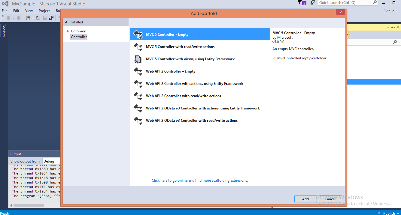Click Sign in
The width and height of the screenshot is (401, 215).
pyautogui.click(x=389, y=11)
